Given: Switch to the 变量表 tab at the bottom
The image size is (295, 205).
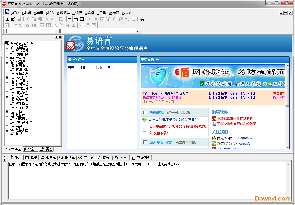Looking at the screenshot, I should (86, 158).
